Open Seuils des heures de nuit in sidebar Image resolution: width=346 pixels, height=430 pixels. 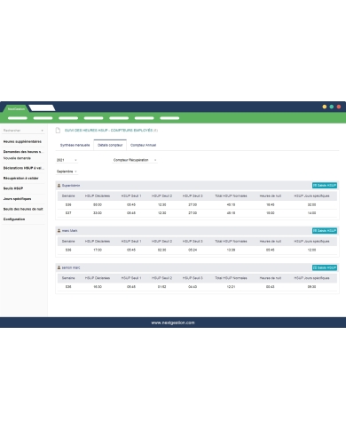pyautogui.click(x=23, y=209)
